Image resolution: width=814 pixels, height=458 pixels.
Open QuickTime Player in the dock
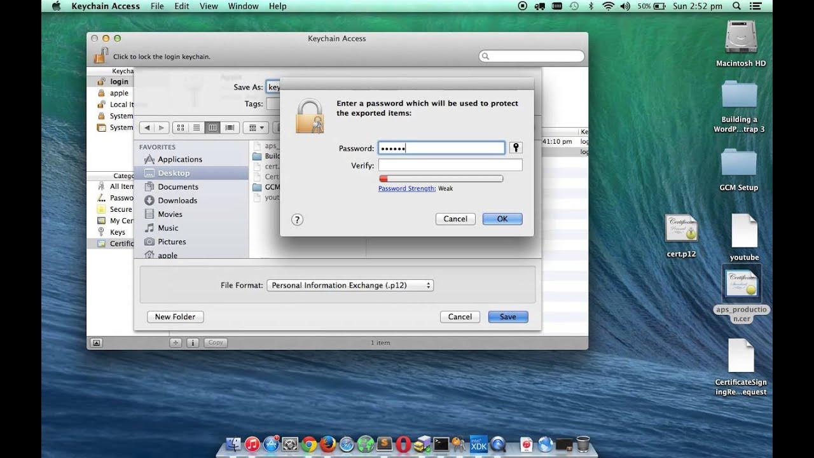pyautogui.click(x=498, y=444)
